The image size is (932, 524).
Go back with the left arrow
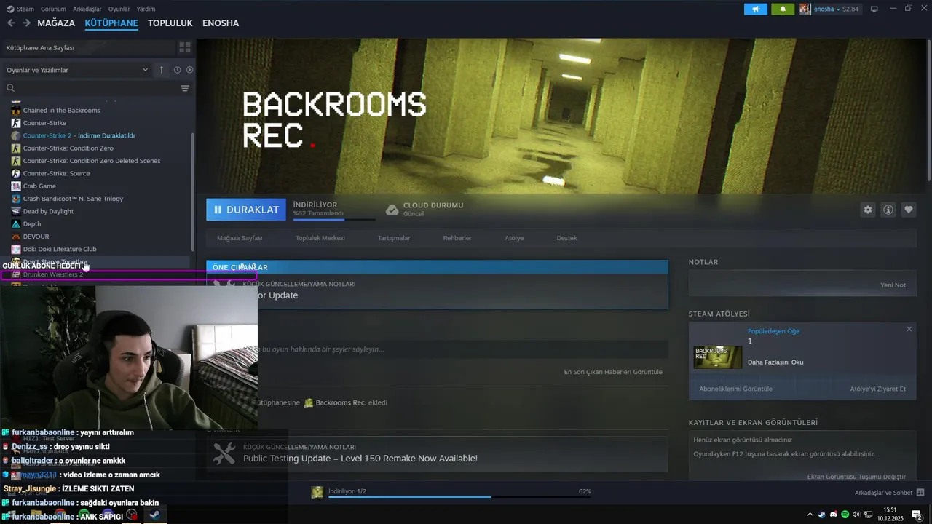pyautogui.click(x=11, y=23)
